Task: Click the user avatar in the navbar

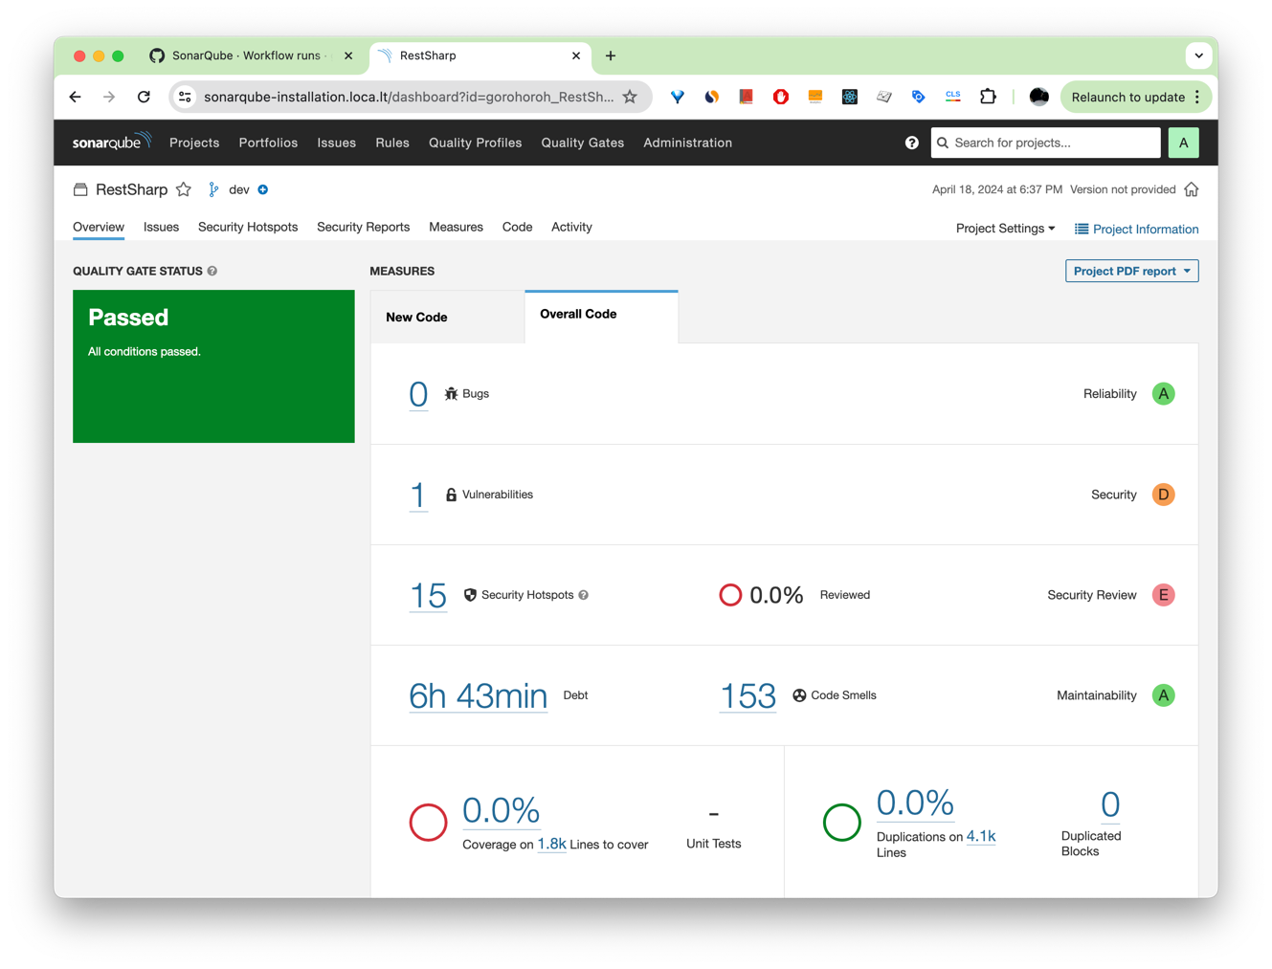Action: click(1183, 142)
